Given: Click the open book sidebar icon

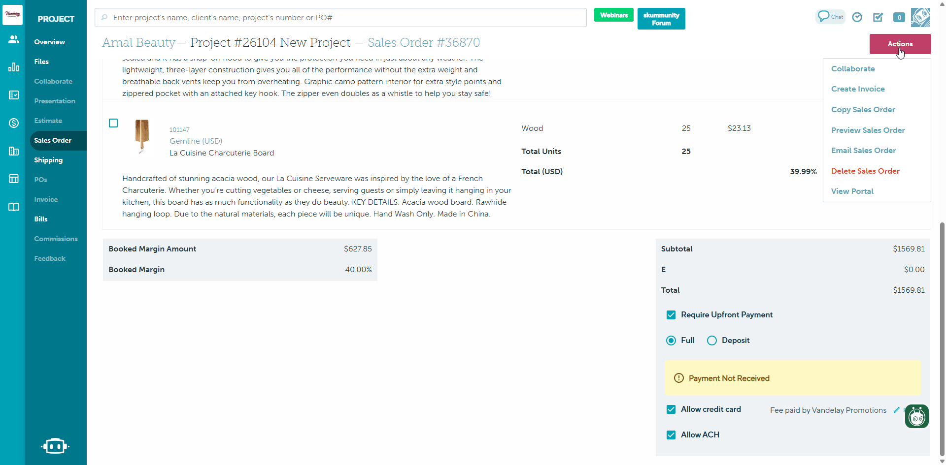Looking at the screenshot, I should [x=13, y=207].
